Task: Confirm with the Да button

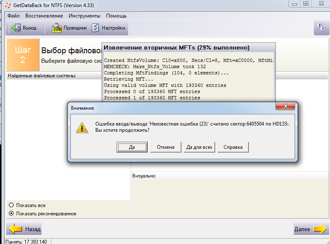Action: (x=132, y=147)
